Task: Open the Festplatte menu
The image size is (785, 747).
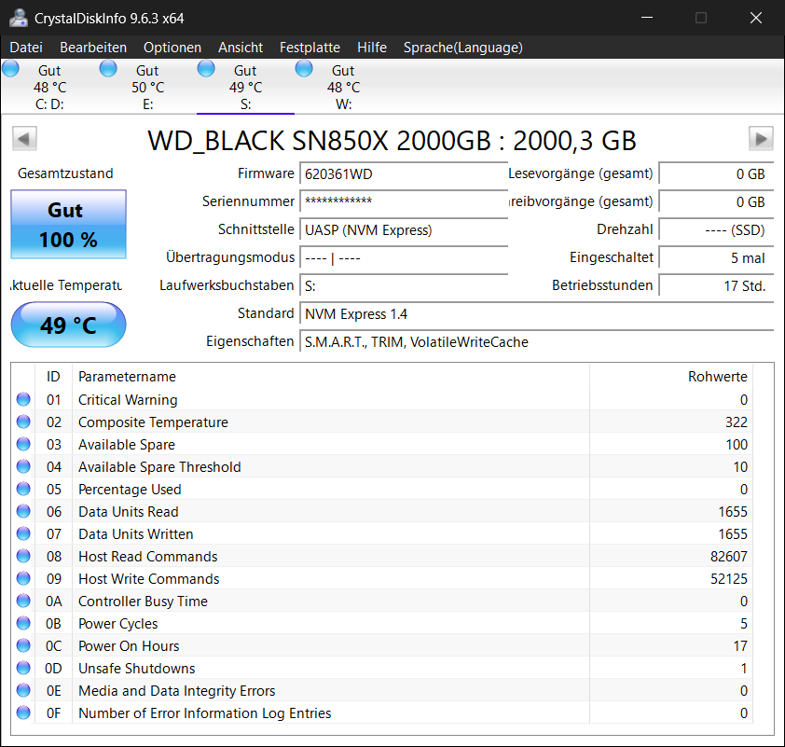Action: point(310,48)
